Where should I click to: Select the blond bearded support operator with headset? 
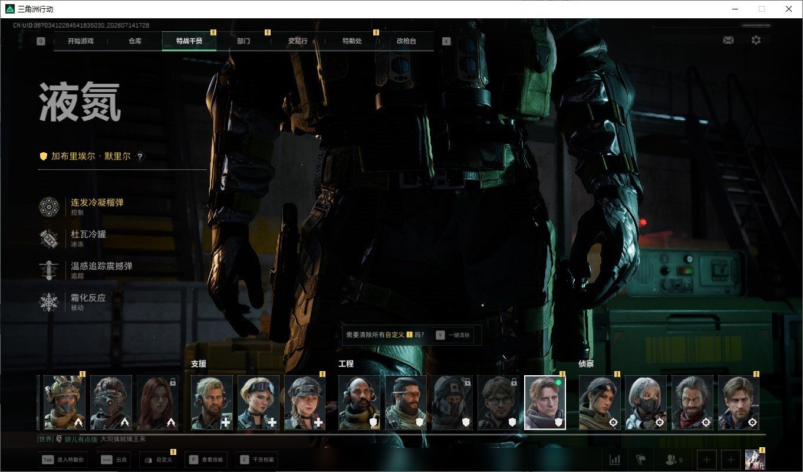point(212,402)
